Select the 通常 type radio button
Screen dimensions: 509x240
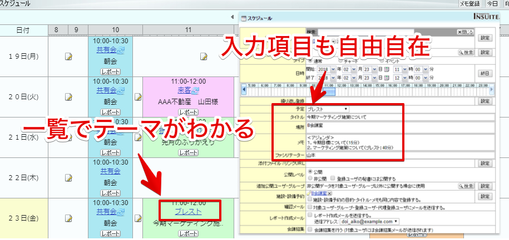point(309,60)
